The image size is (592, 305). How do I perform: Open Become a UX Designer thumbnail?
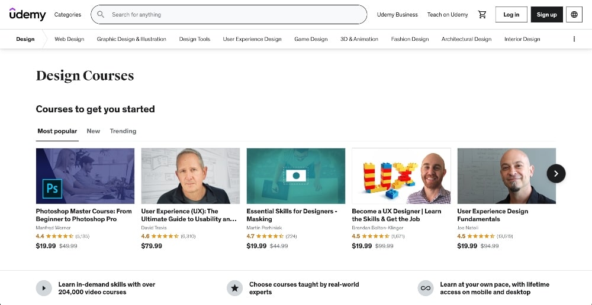[x=401, y=176]
